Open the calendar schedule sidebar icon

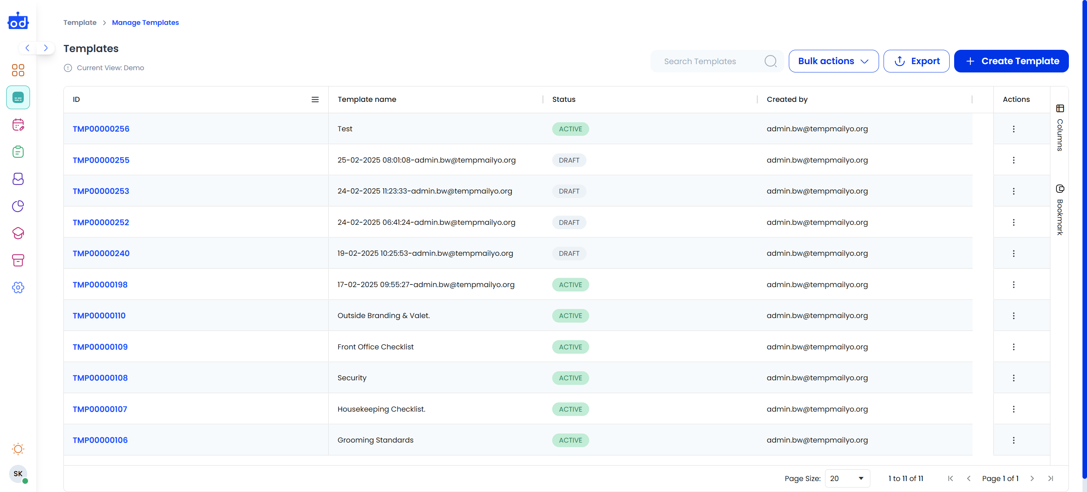(18, 125)
